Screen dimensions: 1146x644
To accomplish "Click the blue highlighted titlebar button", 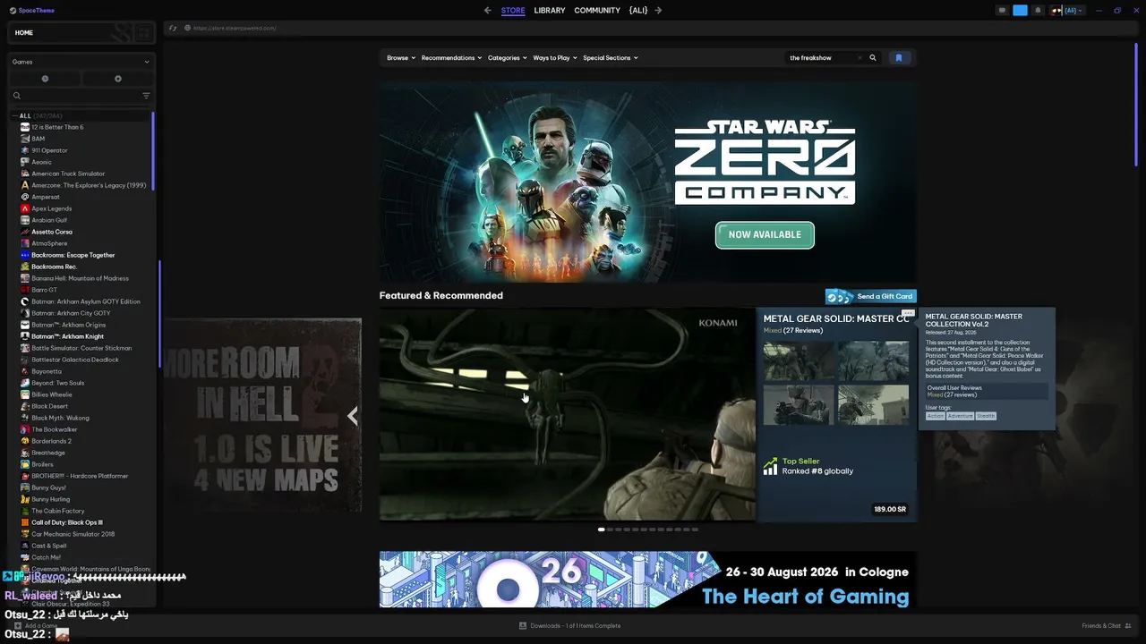I will [x=1020, y=11].
